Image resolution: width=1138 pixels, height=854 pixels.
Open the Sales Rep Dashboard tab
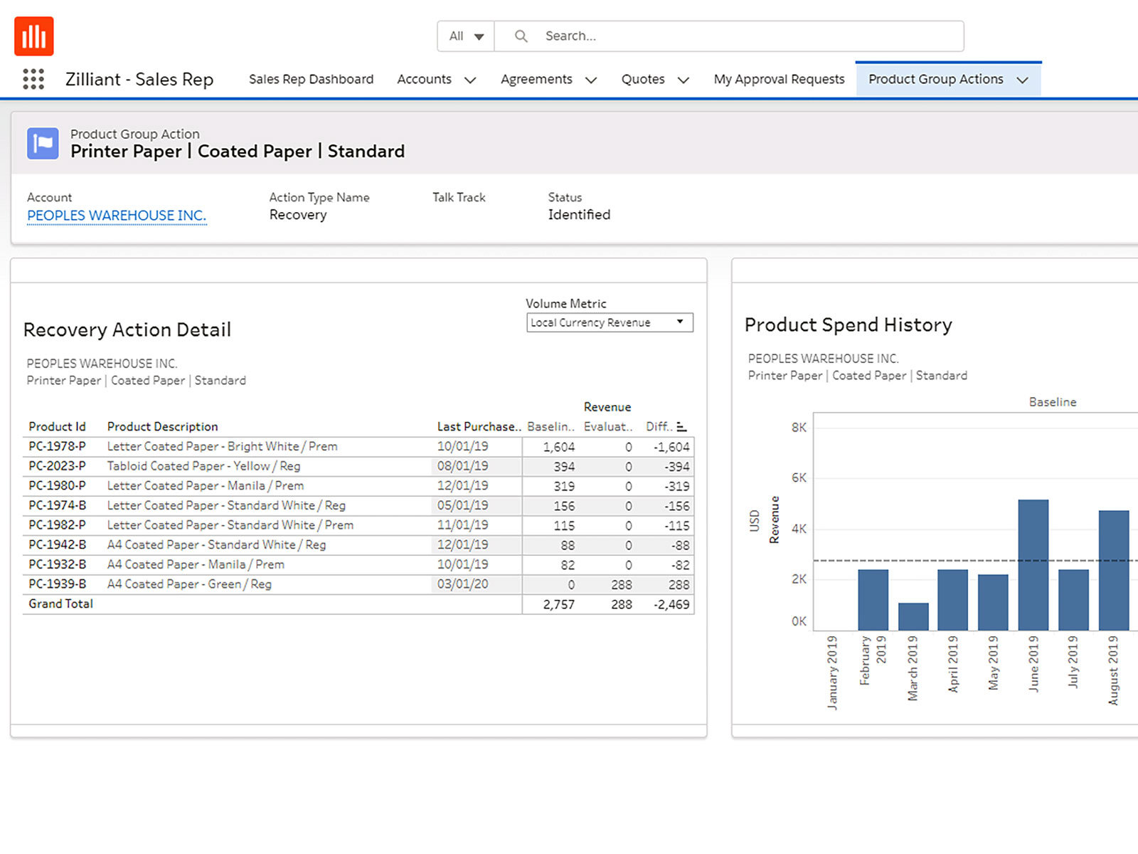tap(311, 79)
